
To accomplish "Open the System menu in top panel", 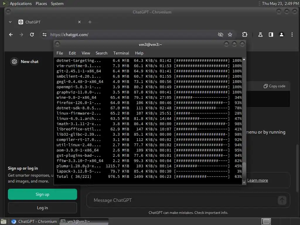I will 57,4.
